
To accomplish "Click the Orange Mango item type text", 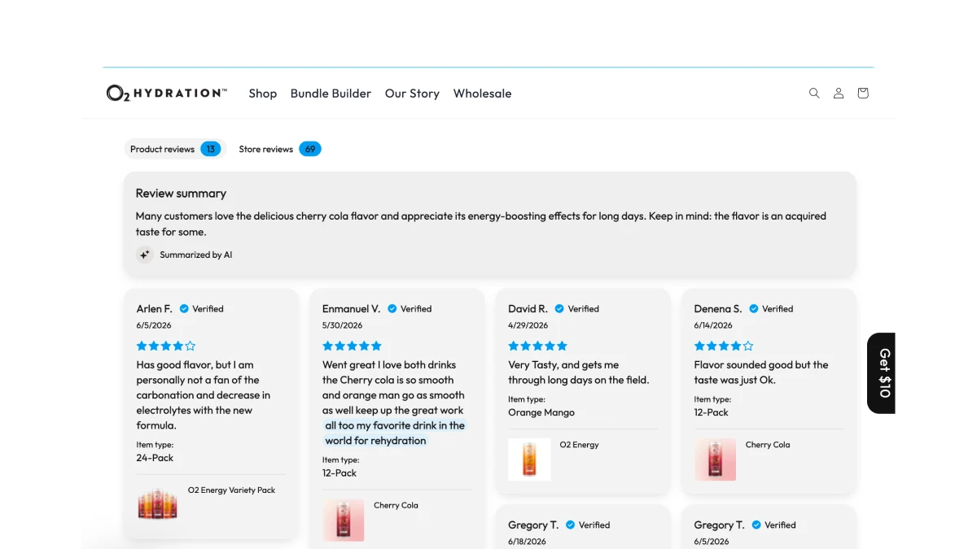I will tap(541, 412).
